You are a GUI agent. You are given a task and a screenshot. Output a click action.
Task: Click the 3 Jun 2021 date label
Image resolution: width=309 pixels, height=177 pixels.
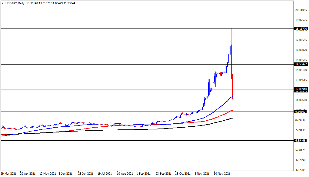tap(66, 174)
